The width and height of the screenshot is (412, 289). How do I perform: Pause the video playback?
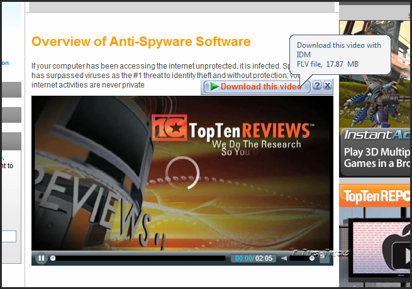point(42,258)
